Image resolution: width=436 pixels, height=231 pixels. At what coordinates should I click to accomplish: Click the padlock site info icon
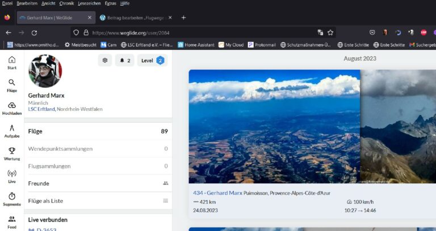(x=86, y=33)
